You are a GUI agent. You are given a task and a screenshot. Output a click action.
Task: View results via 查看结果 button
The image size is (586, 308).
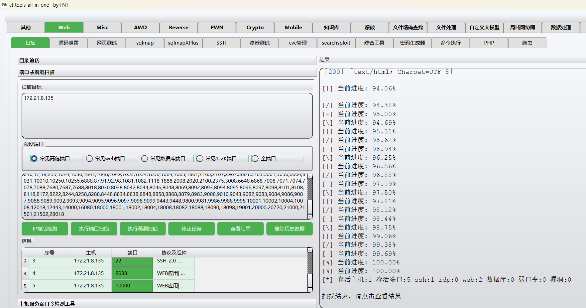(241, 229)
